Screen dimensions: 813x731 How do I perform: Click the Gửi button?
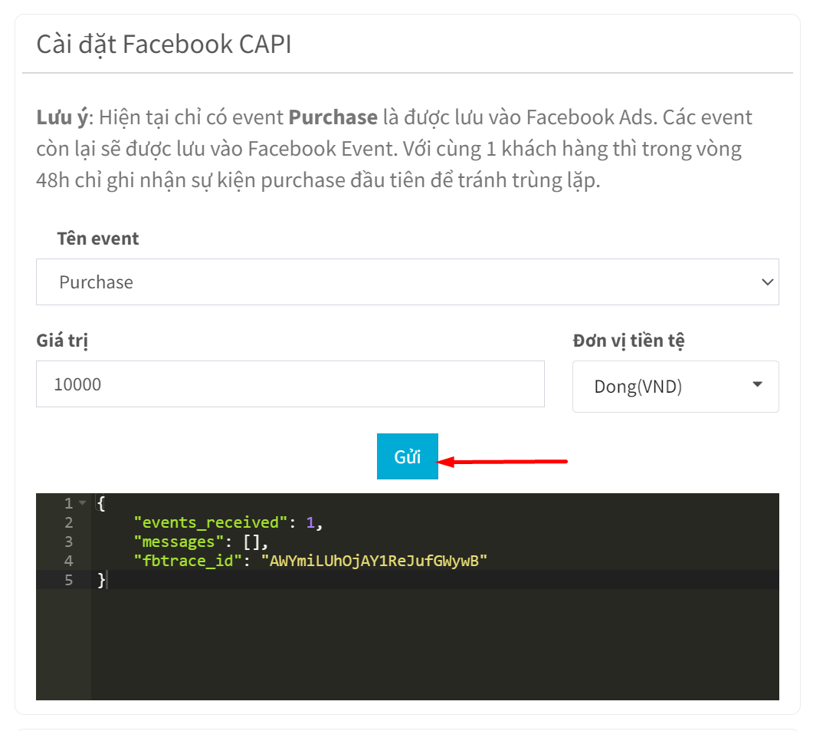[407, 456]
